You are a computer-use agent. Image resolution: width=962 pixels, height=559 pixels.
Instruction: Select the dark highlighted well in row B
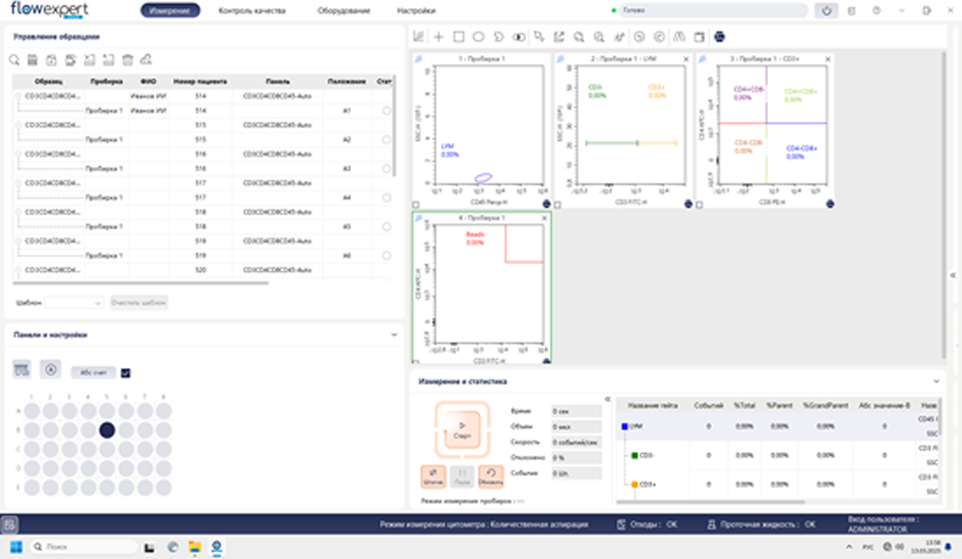(107, 430)
